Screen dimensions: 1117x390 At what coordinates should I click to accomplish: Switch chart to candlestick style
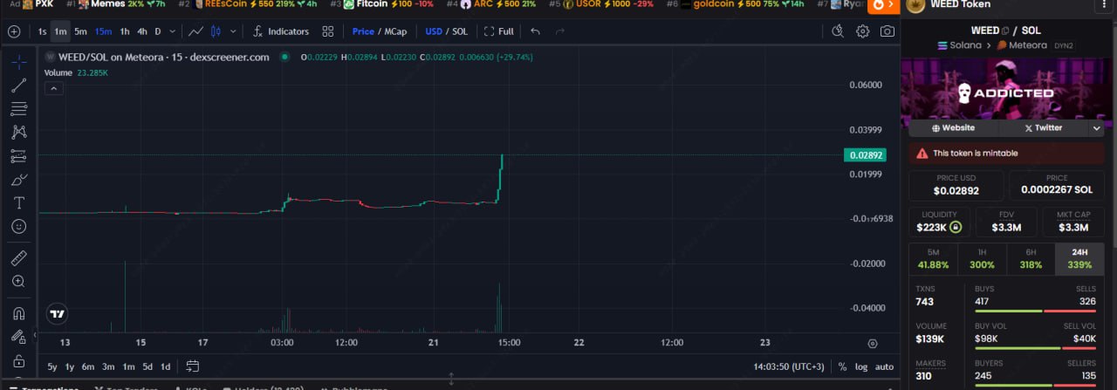(216, 31)
